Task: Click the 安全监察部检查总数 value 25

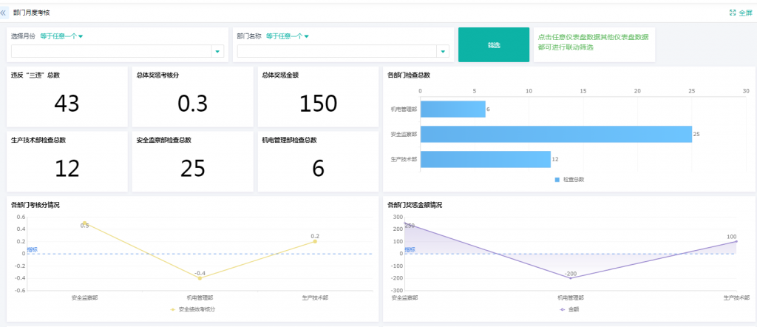Action: 193,169
